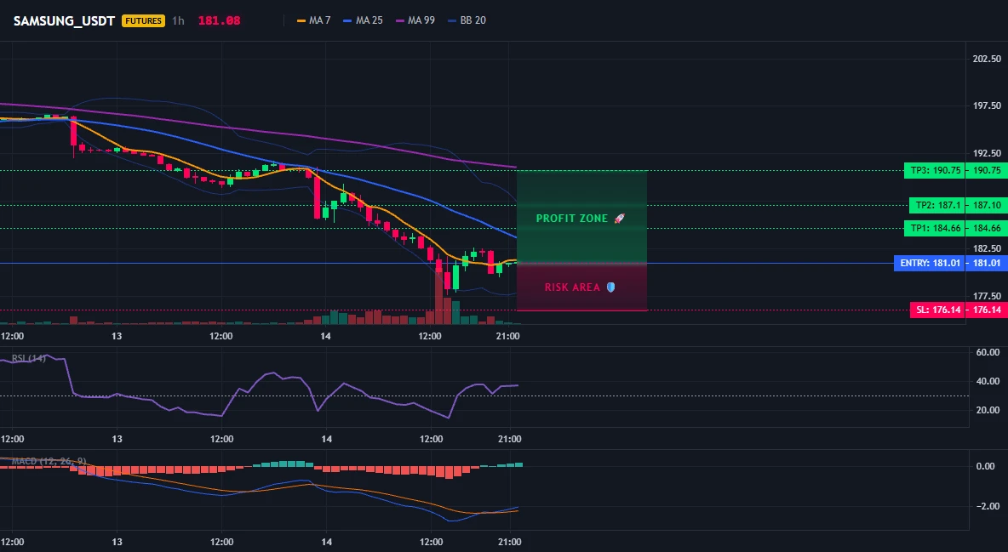The width and height of the screenshot is (1008, 552).
Task: Click the 40.00 RSI axis value
Action: pos(988,381)
